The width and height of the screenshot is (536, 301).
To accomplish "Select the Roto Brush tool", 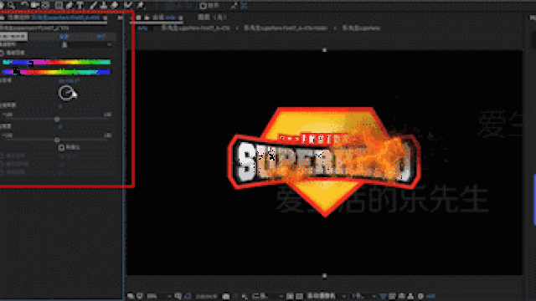I will [128, 5].
